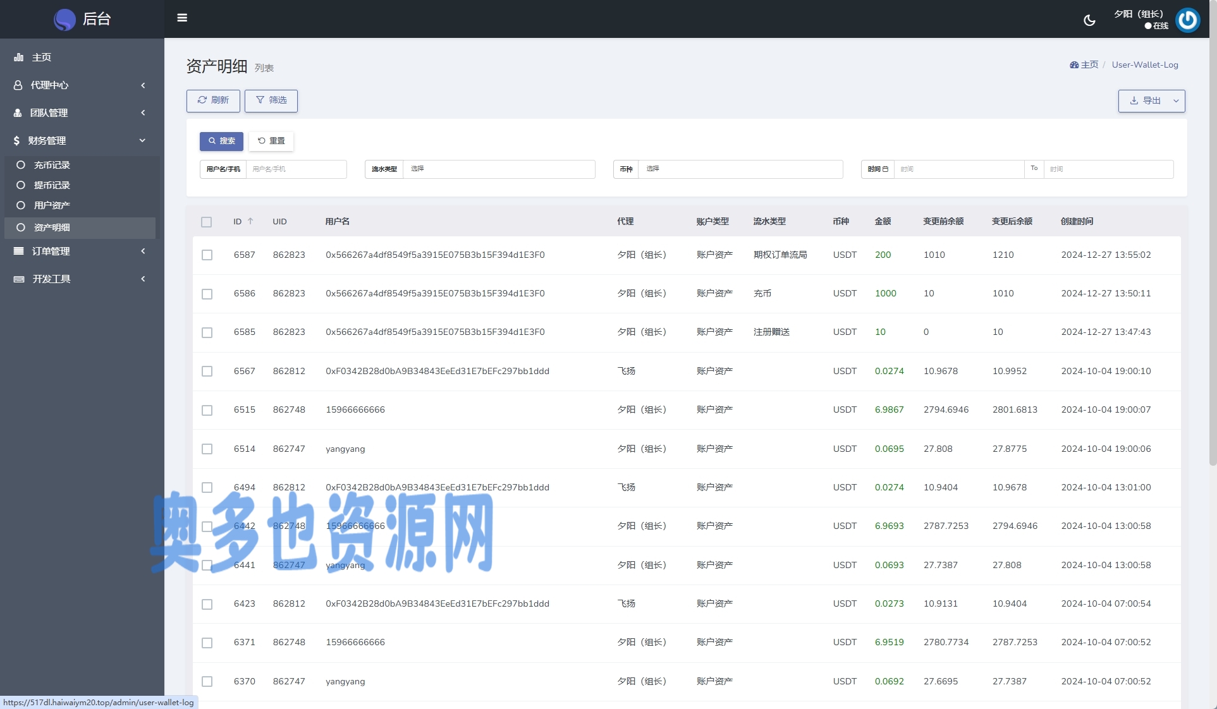Click the 主页 dashboard icon in sidebar

pyautogui.click(x=19, y=58)
